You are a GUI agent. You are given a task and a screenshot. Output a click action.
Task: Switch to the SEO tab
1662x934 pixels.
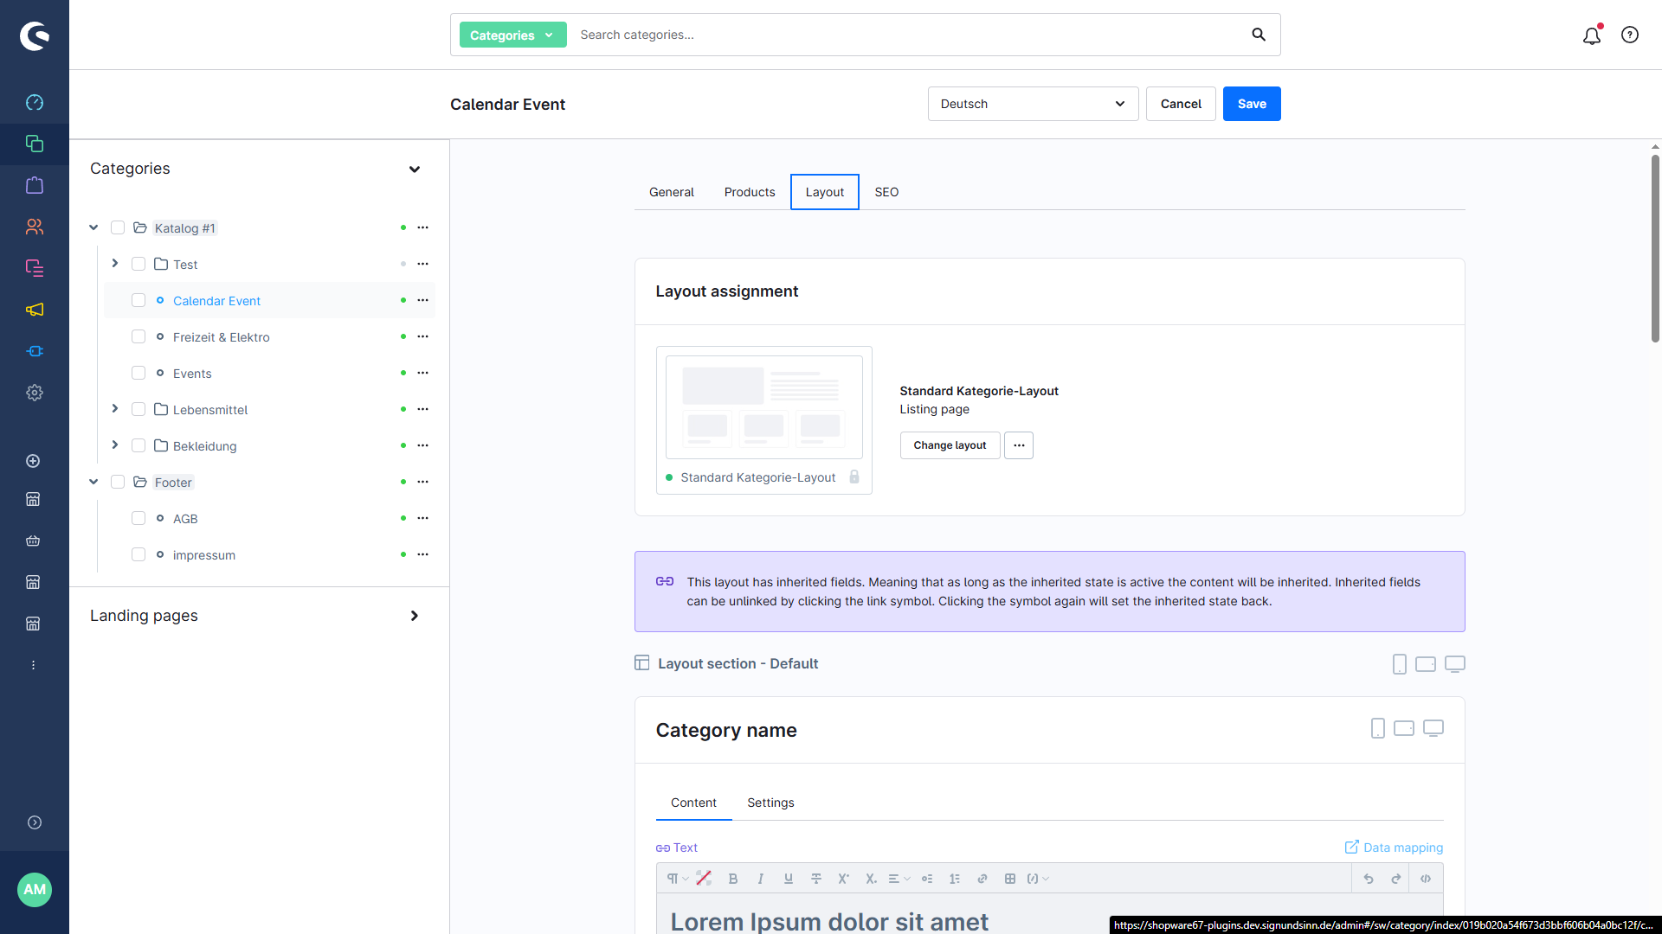pyautogui.click(x=886, y=192)
